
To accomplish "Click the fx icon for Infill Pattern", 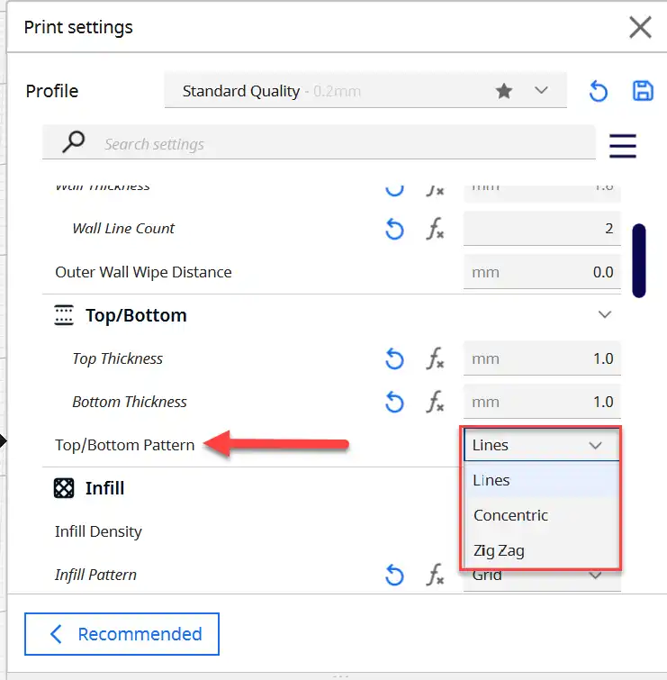I will click(x=435, y=575).
